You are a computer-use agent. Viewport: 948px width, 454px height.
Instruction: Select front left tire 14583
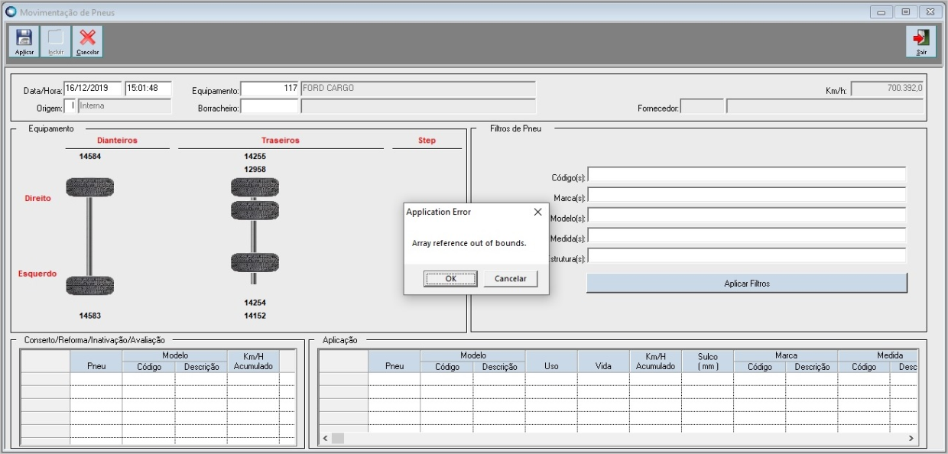tap(89, 286)
